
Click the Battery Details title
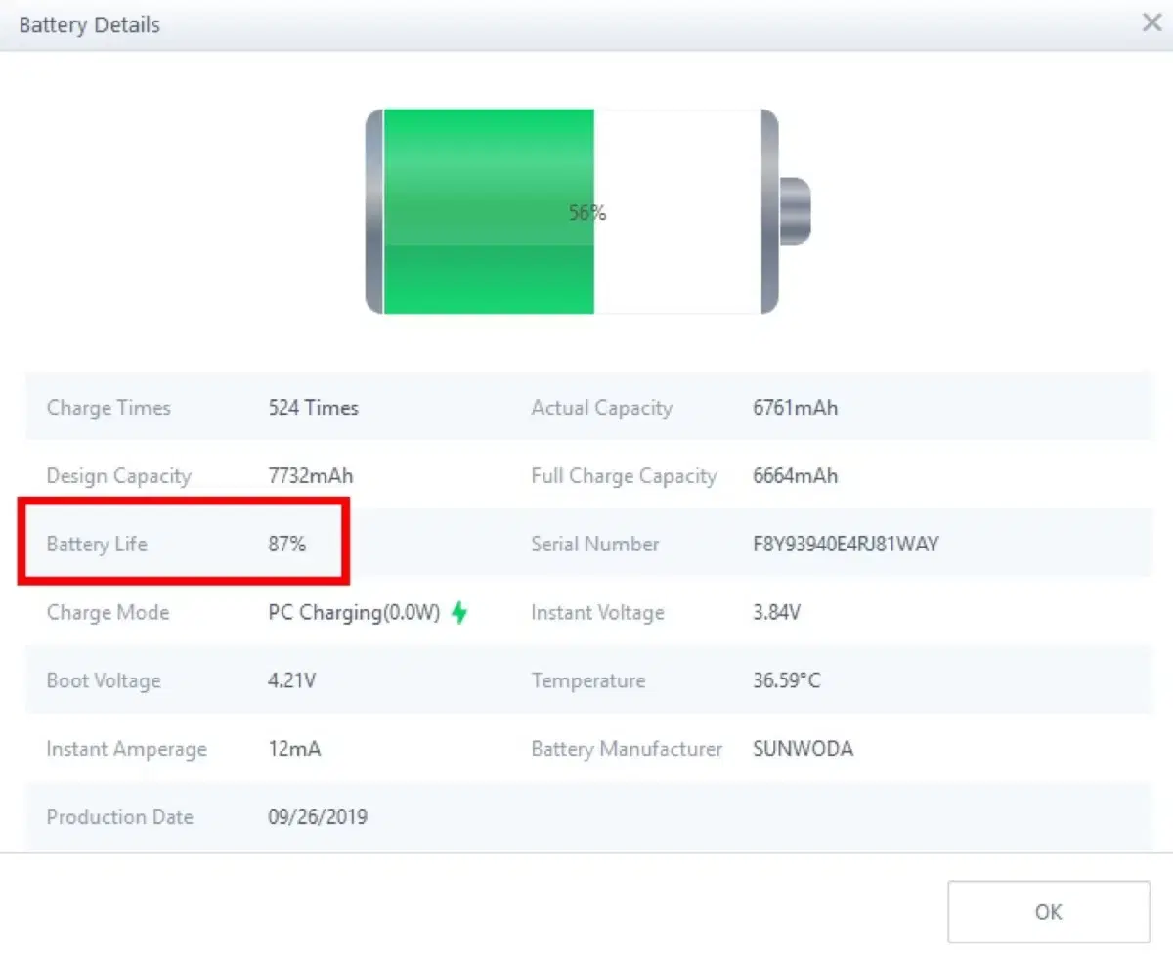90,25
